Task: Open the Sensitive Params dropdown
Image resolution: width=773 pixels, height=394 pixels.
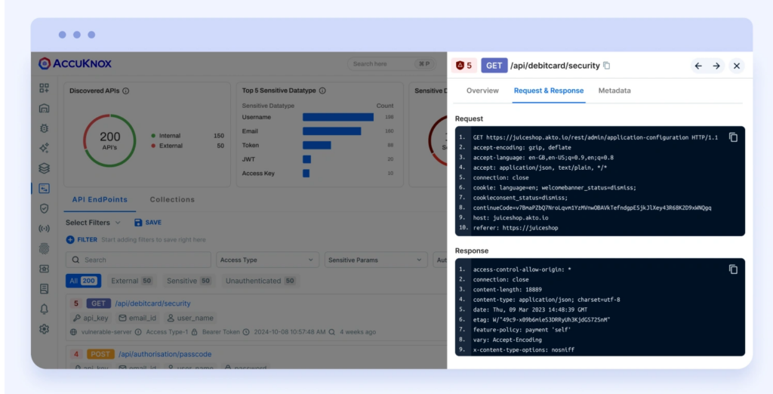Action: [375, 260]
